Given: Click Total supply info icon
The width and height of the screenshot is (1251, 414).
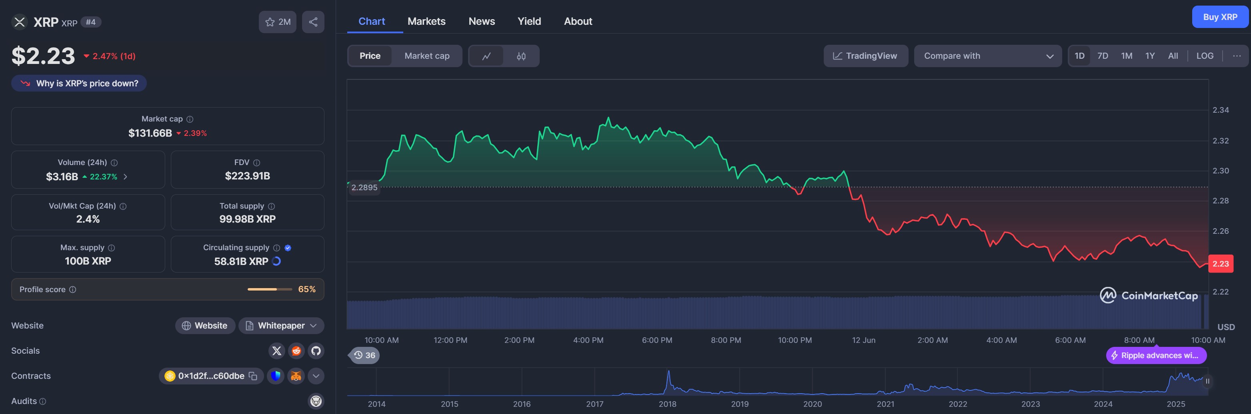Looking at the screenshot, I should pyautogui.click(x=271, y=206).
